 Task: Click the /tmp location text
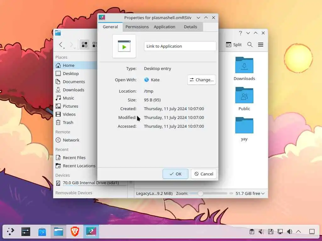pos(149,91)
